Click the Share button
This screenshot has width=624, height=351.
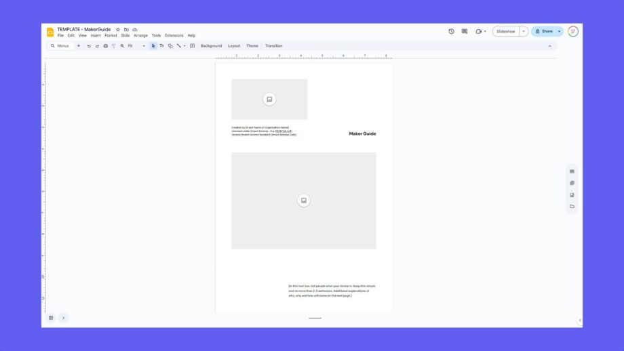pos(543,31)
